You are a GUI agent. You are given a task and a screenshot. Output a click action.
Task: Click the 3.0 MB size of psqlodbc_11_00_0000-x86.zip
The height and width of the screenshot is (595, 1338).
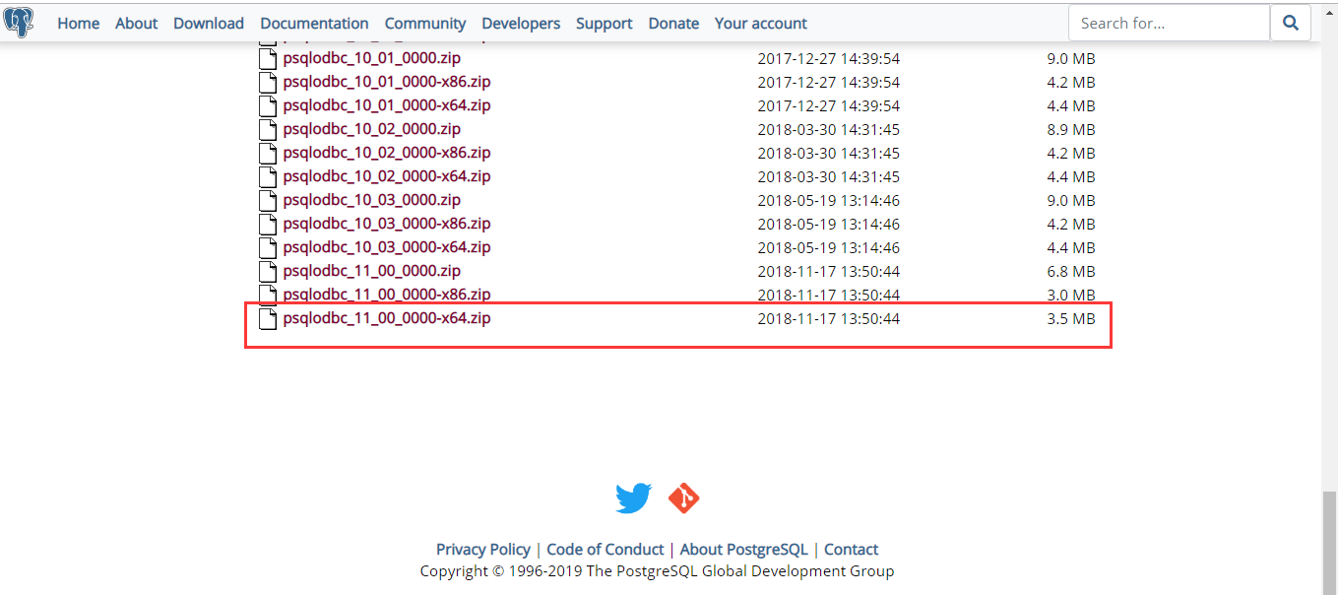coord(1071,295)
